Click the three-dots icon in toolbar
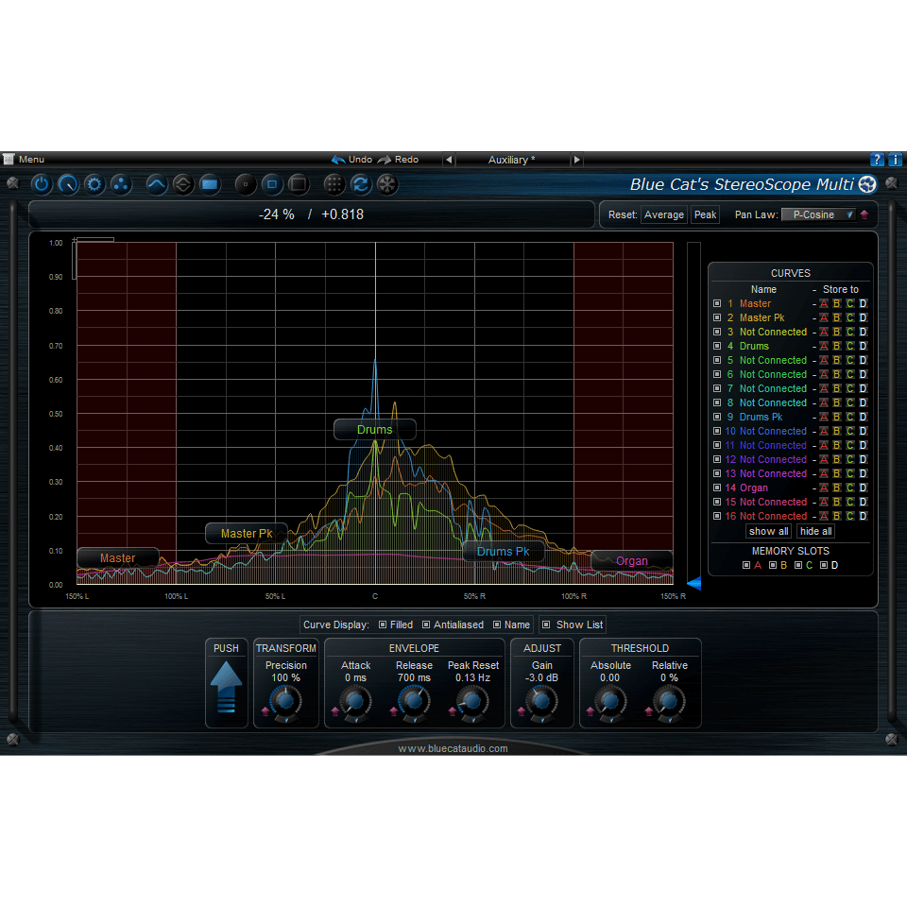 121,184
